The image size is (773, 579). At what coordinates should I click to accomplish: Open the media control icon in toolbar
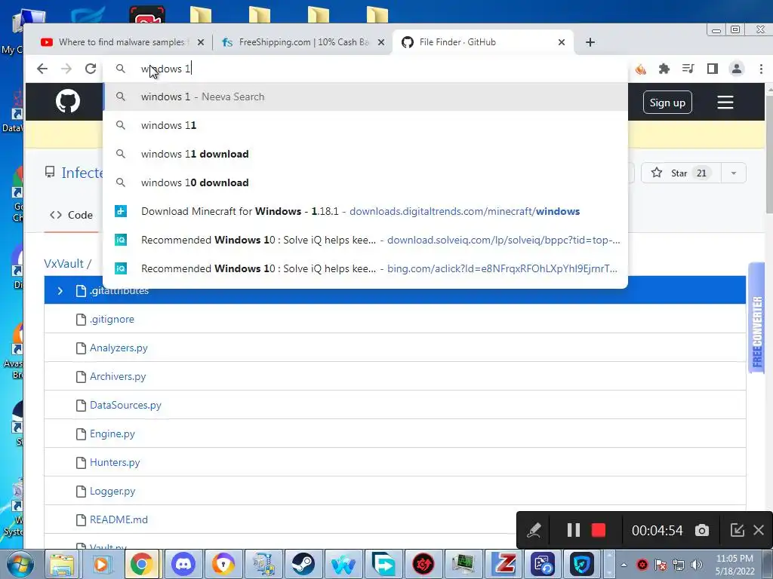[x=688, y=69]
